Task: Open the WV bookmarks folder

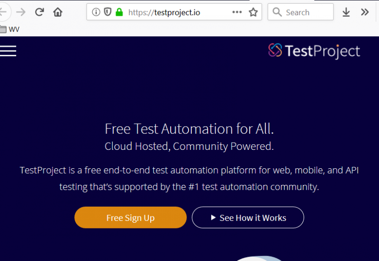Action: [9, 29]
